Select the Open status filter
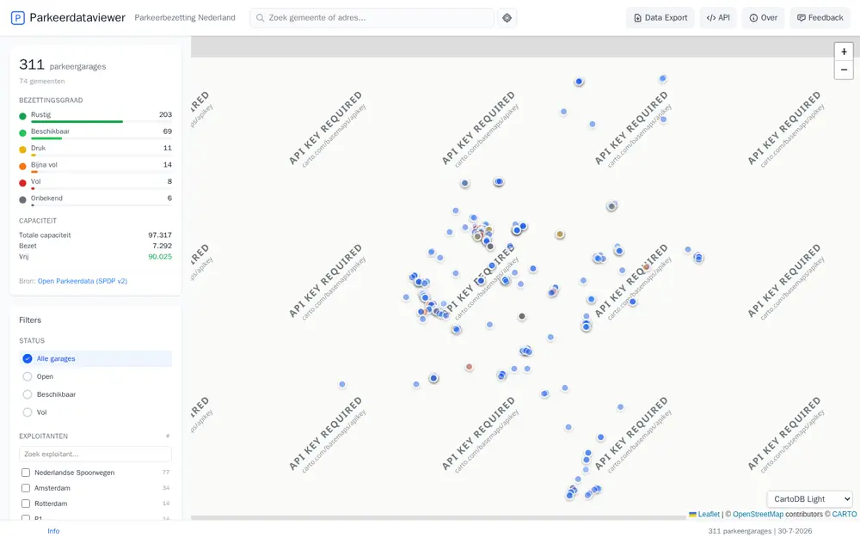The height and width of the screenshot is (537, 860). tap(95, 376)
